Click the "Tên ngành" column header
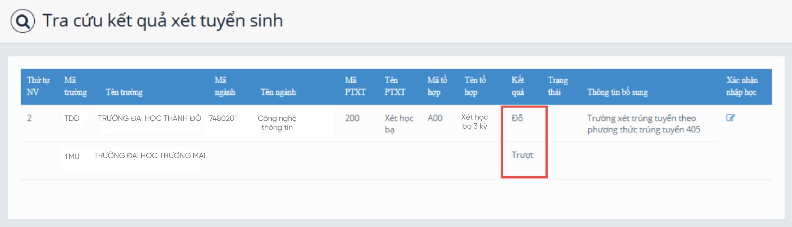Viewport: 792px width, 227px height. [x=278, y=92]
